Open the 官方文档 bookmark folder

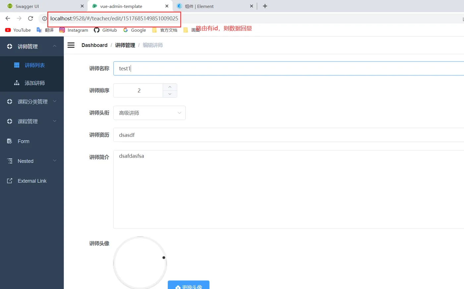165,30
